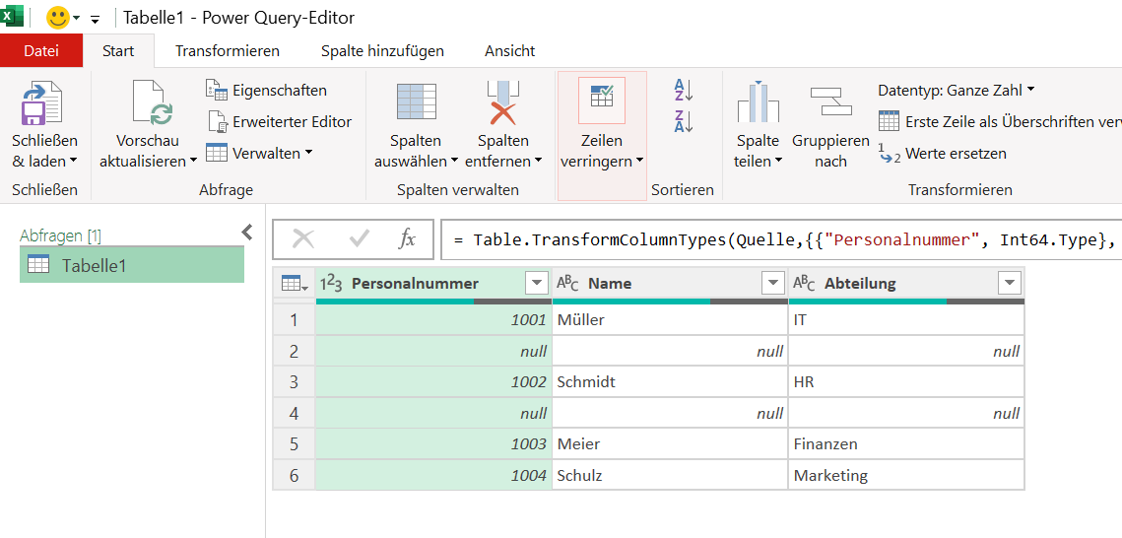Screen dimensions: 1122x538
Task: Click the 123 data type icon of Personalnummer
Action: click(331, 284)
